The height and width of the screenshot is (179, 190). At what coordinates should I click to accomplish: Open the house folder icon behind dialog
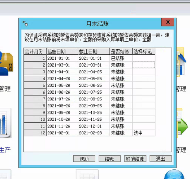click(x=181, y=62)
